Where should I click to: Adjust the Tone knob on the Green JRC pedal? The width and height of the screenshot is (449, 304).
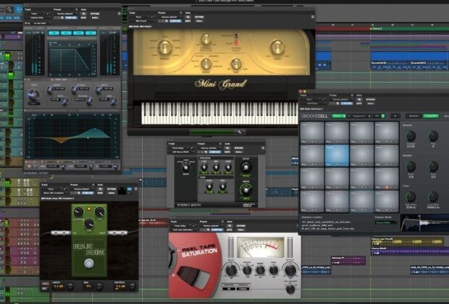click(x=89, y=223)
